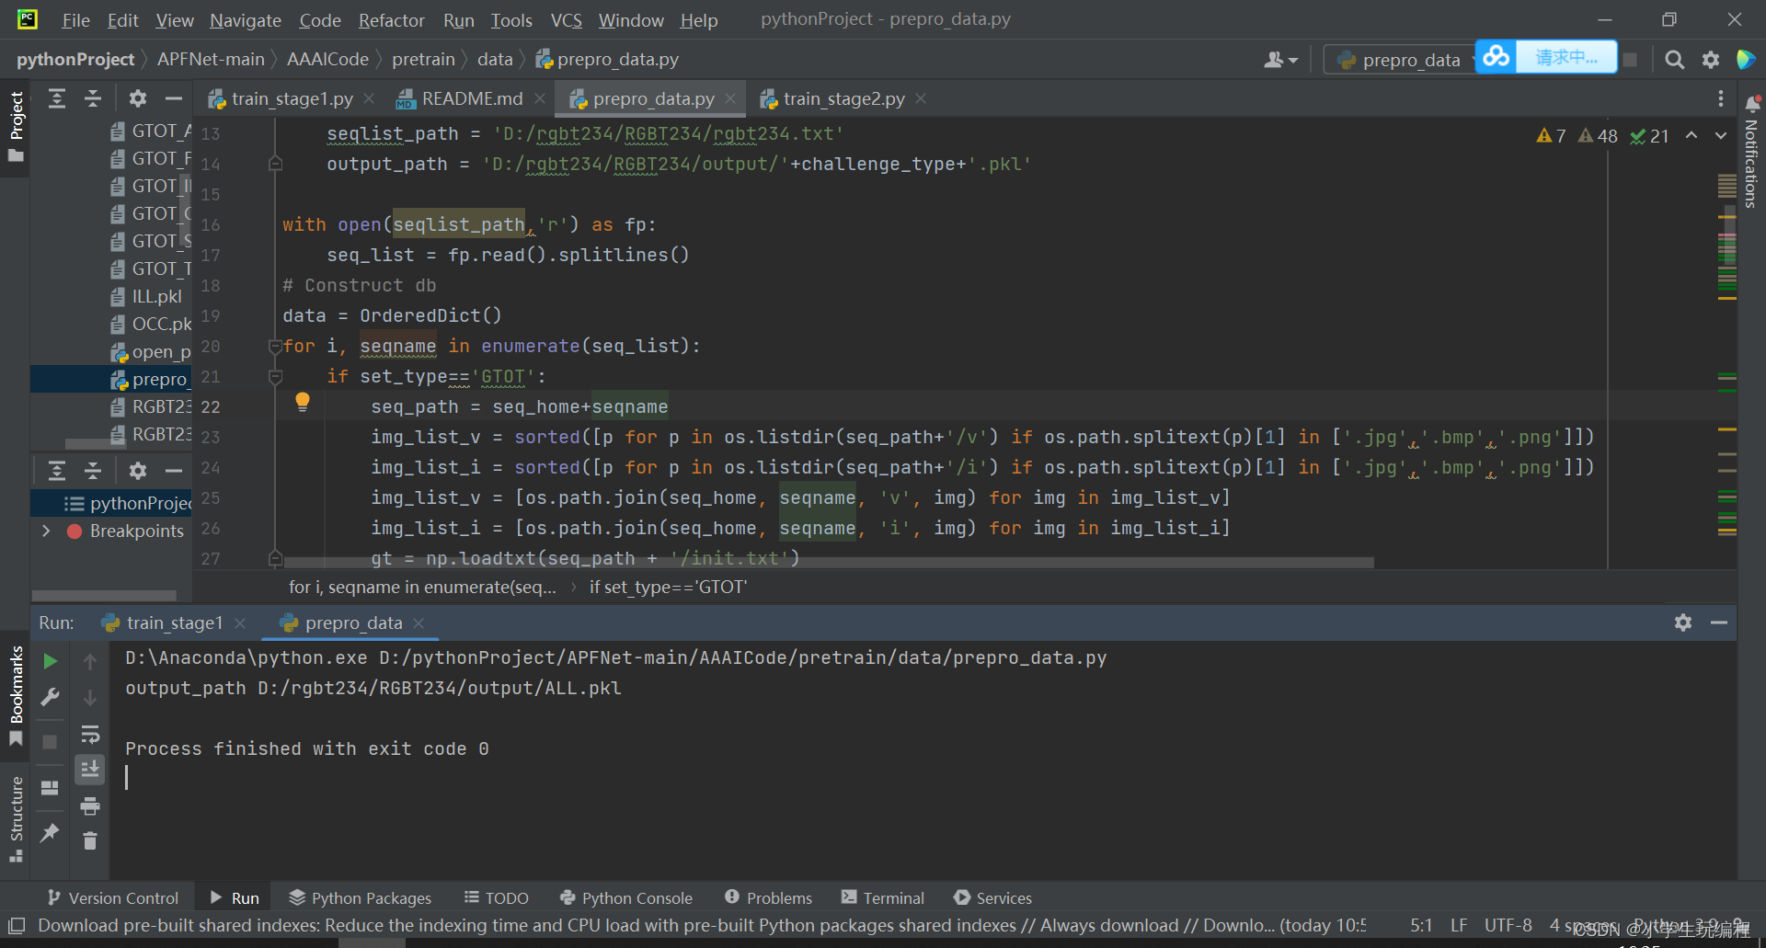
Task: Toggle scroll-to-end in Run console
Action: pos(90,770)
